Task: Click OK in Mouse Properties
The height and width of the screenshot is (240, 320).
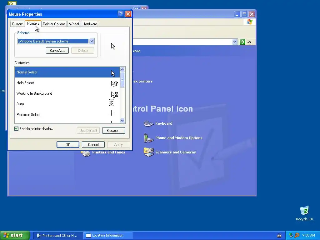Action: pyautogui.click(x=68, y=144)
